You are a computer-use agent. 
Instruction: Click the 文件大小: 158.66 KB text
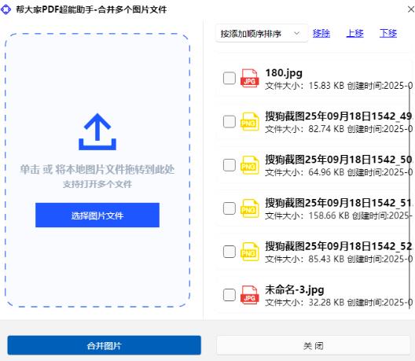pos(307,215)
